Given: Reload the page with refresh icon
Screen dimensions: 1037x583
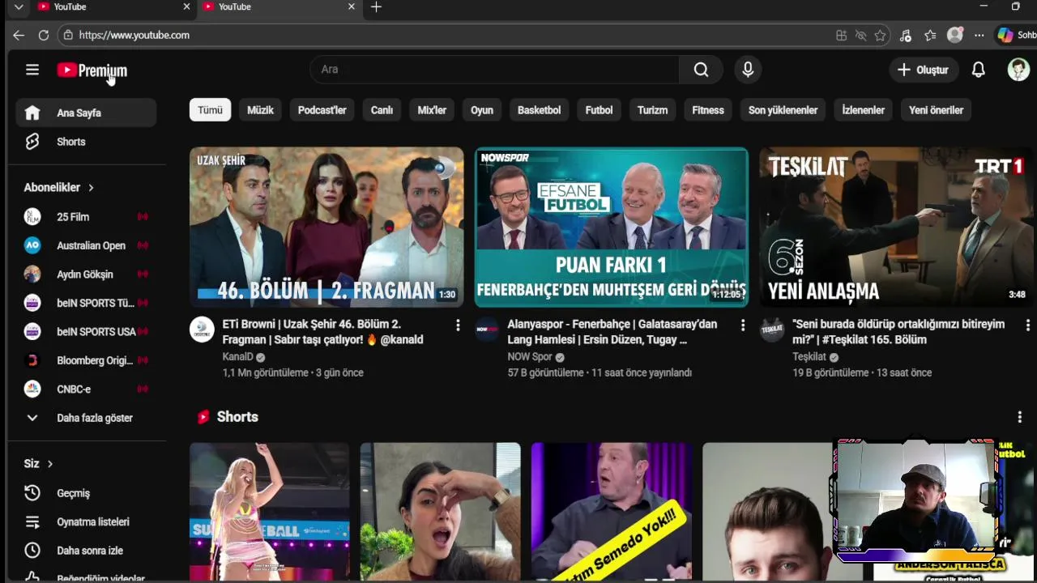Looking at the screenshot, I should point(44,36).
